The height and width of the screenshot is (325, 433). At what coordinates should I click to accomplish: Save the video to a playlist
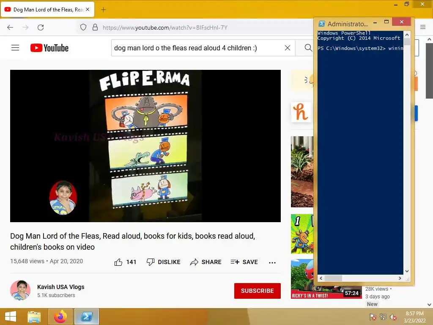tap(244, 262)
